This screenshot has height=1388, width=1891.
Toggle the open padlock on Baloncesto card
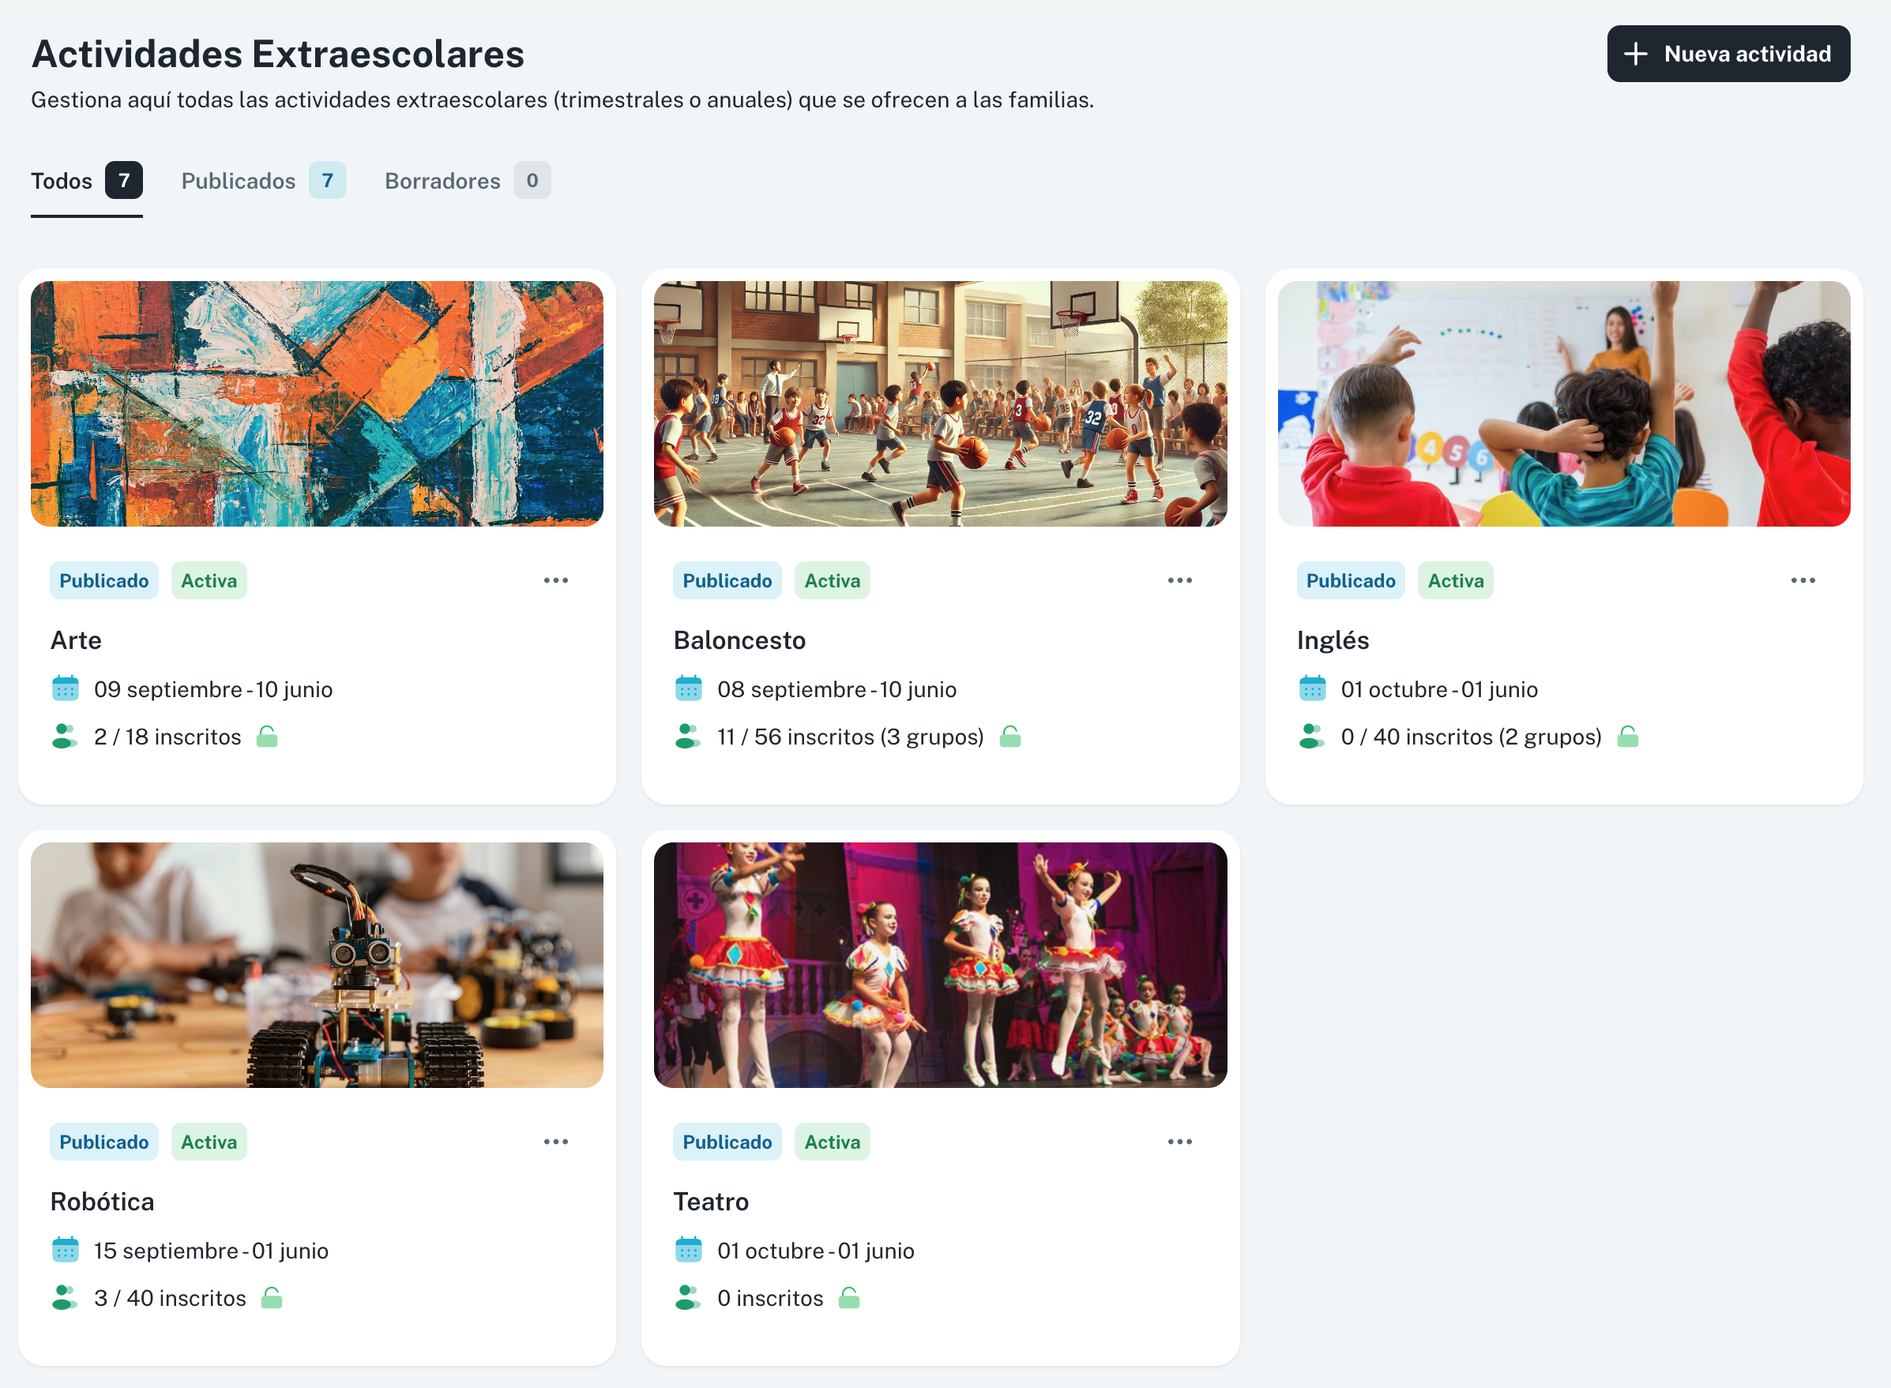tap(1010, 737)
